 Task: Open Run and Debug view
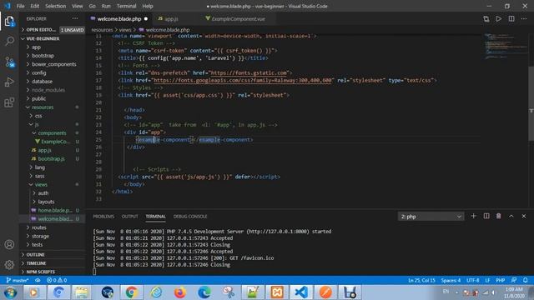tap(9, 82)
